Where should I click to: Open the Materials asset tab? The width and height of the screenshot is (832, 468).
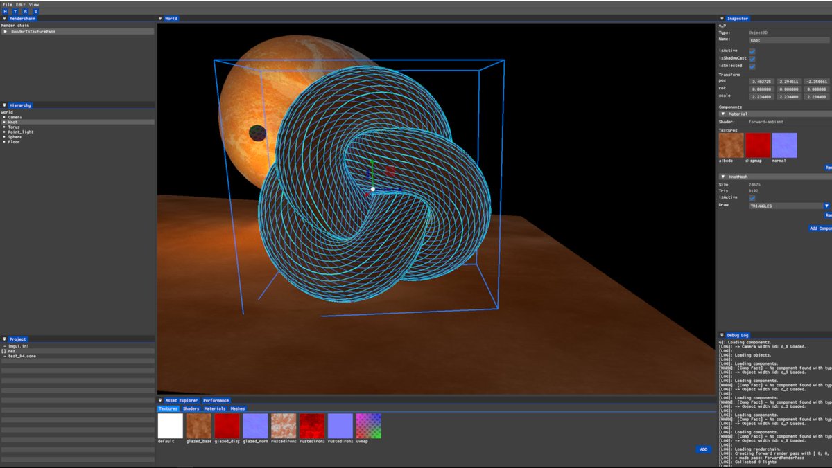tap(215, 408)
